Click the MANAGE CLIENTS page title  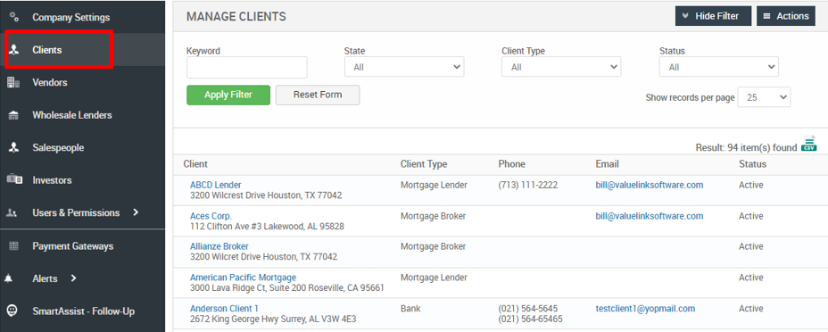236,16
